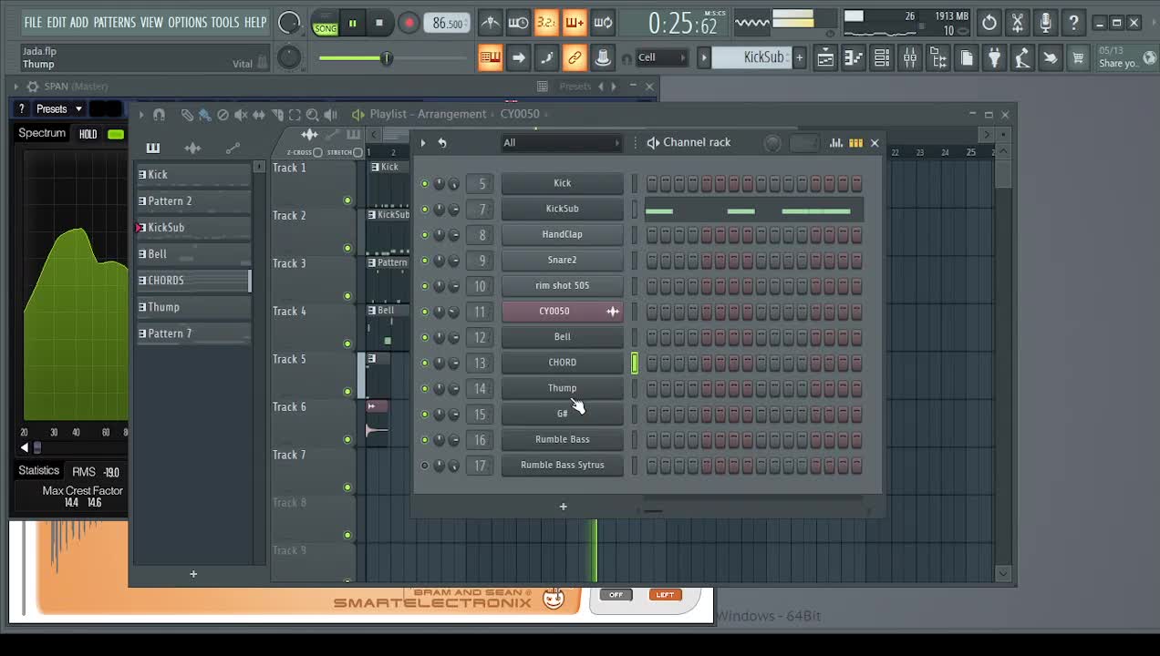Screen dimensions: 1160x656
Task: Click the Rumble Bass Sytrus channel button
Action: click(x=563, y=465)
